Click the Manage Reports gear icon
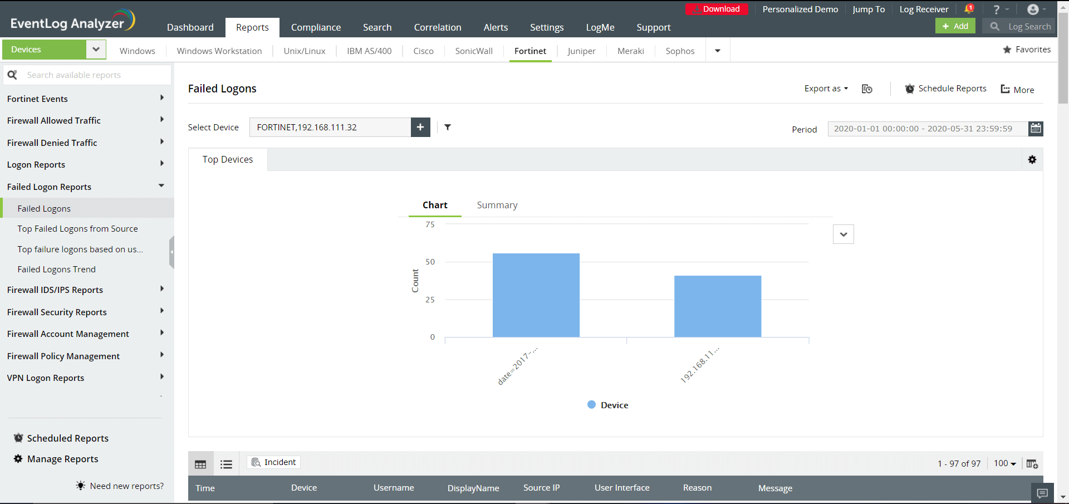Viewport: 1069px width, 504px height. coord(18,458)
